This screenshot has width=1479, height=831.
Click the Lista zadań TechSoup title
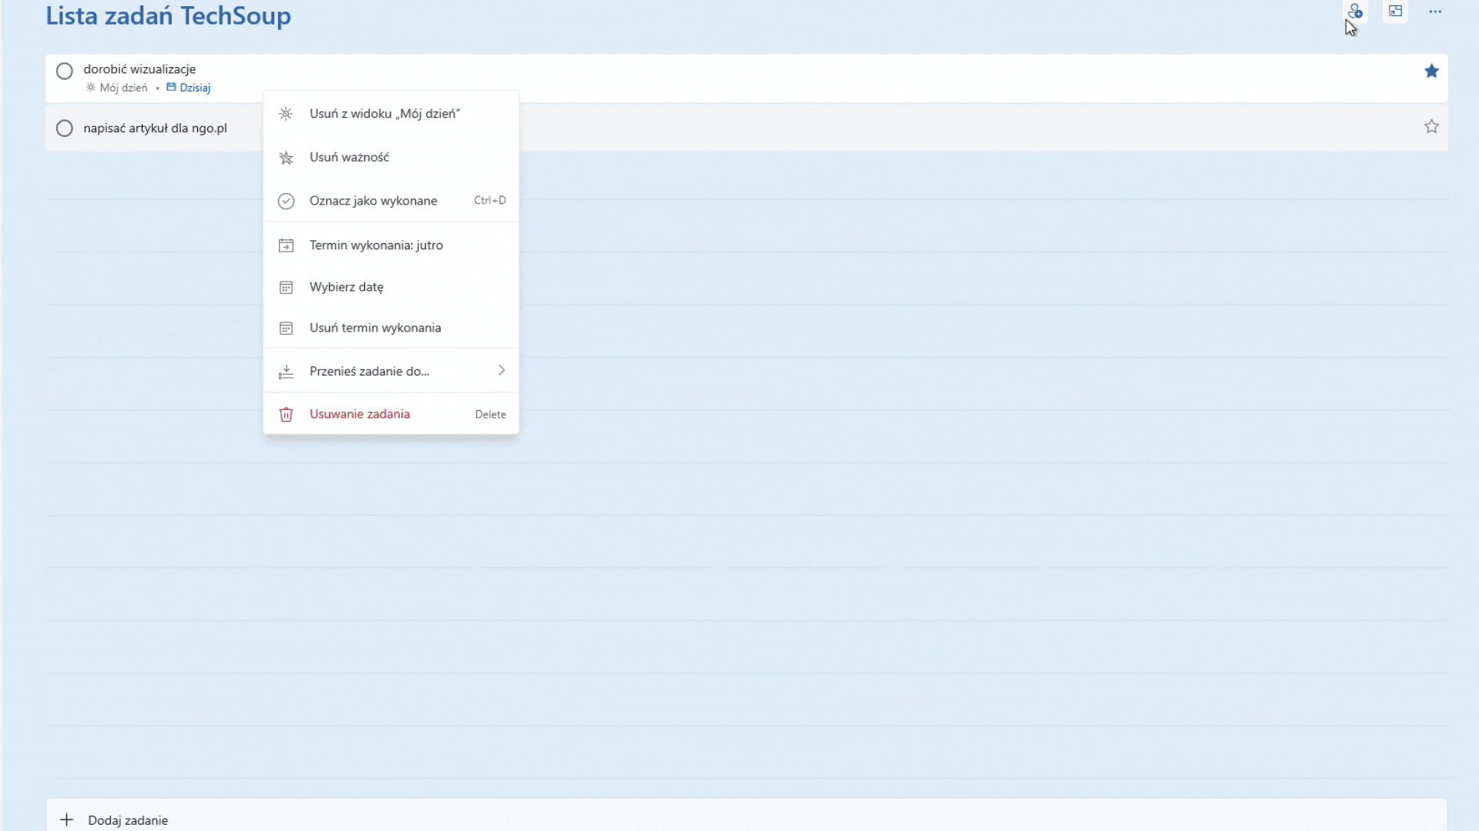pos(168,15)
